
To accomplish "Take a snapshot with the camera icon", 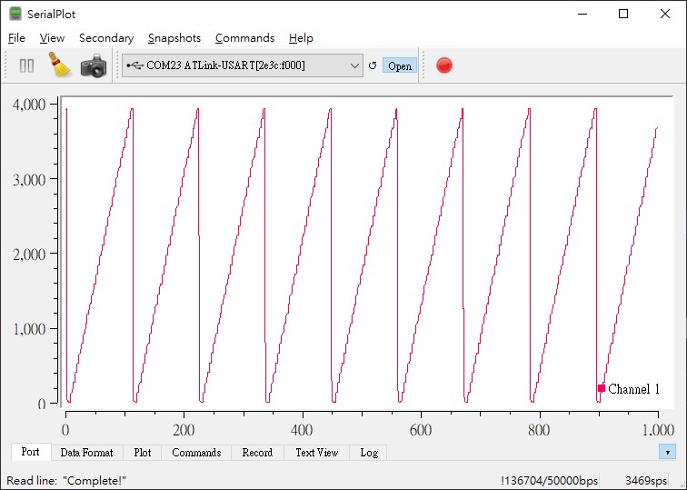I will 94,66.
